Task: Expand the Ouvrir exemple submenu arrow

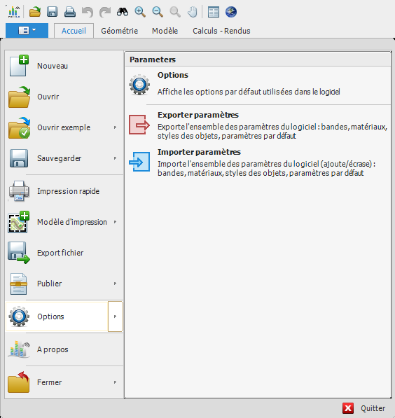Action: (115, 127)
